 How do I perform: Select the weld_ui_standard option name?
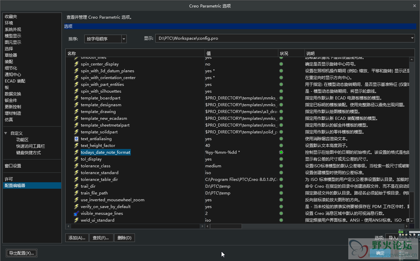[98, 220]
